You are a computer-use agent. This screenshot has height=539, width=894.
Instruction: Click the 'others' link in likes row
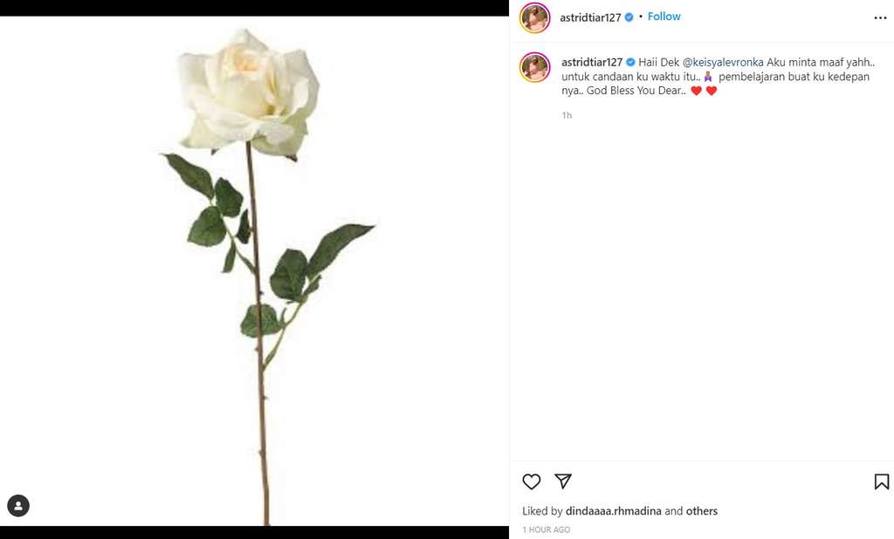pyautogui.click(x=702, y=510)
